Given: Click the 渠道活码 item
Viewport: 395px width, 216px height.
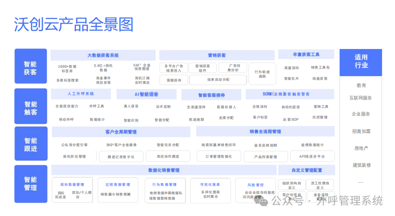Looking at the screenshot, I should pos(291,68).
